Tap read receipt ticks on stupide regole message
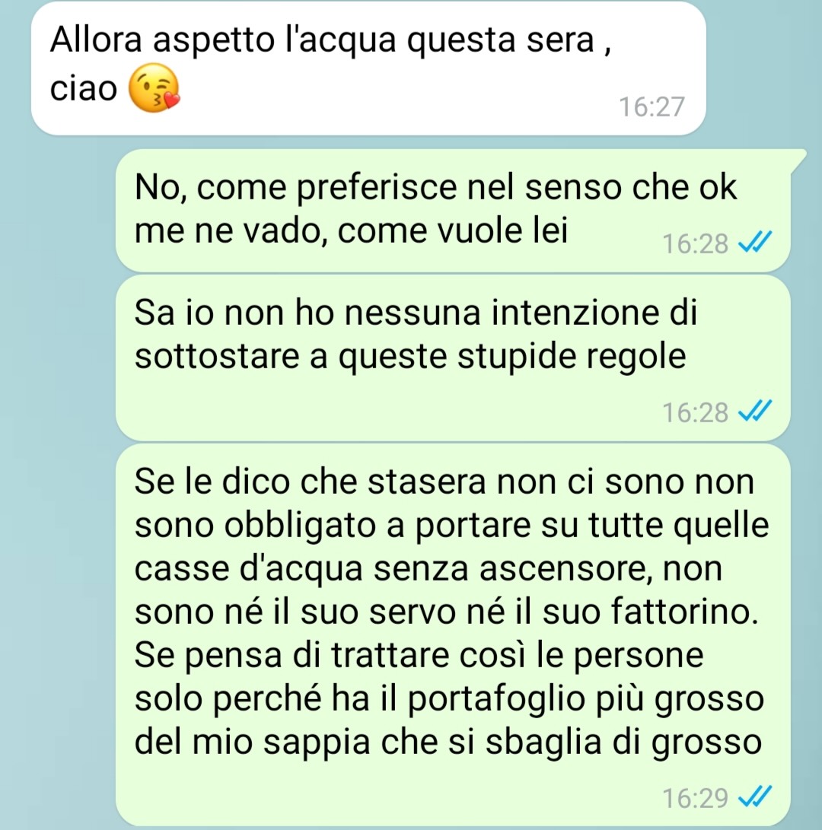The height and width of the screenshot is (830, 822). point(755,411)
